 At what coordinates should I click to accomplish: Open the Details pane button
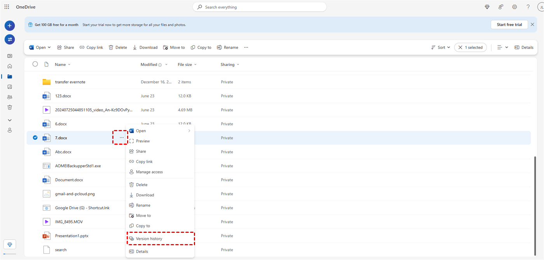coord(524,47)
